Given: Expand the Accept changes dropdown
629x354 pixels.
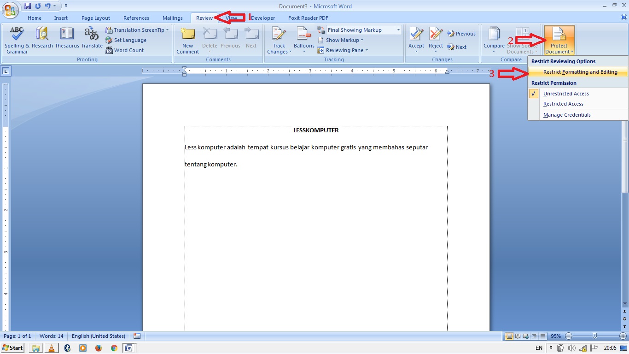Looking at the screenshot, I should (416, 51).
